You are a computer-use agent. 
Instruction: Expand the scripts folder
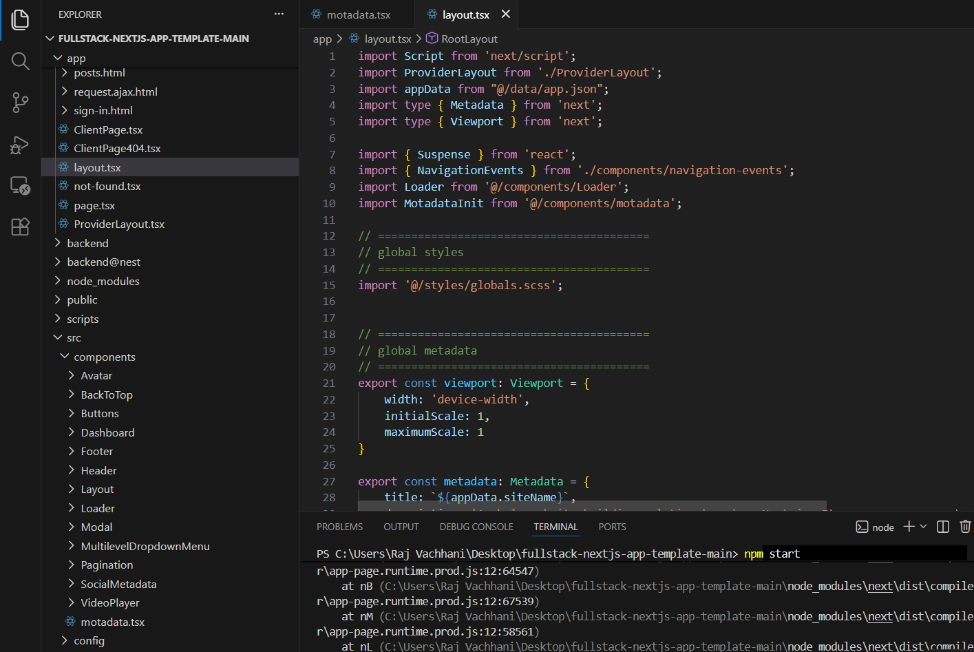[x=58, y=319]
